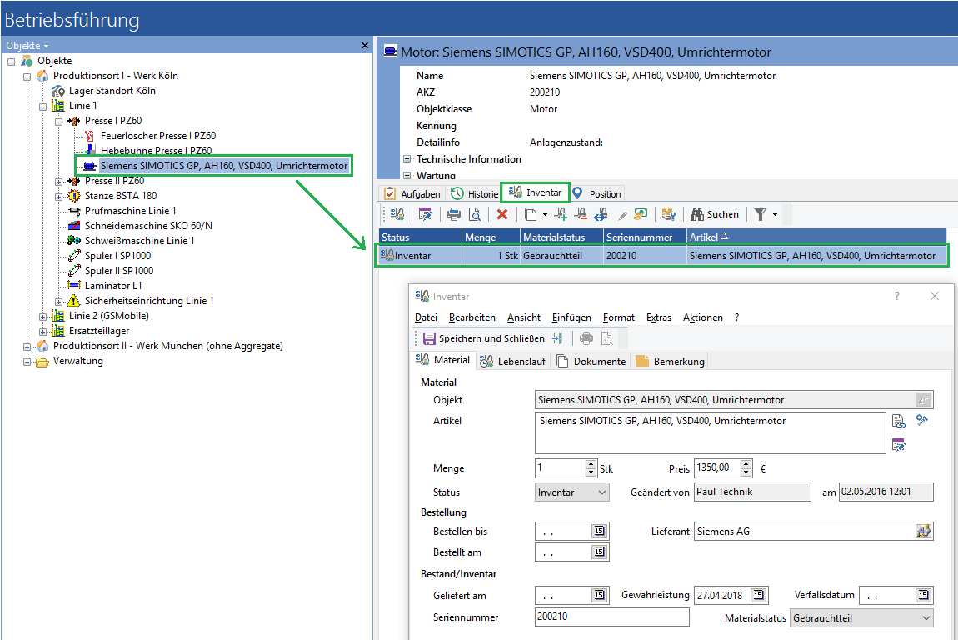Click the add material plus icon
The height and width of the screenshot is (640, 958).
(x=561, y=214)
